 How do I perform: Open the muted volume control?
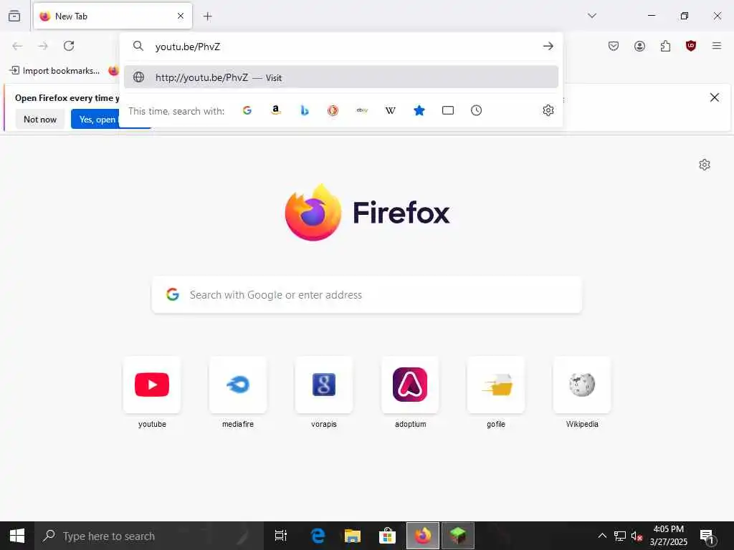[x=637, y=536]
